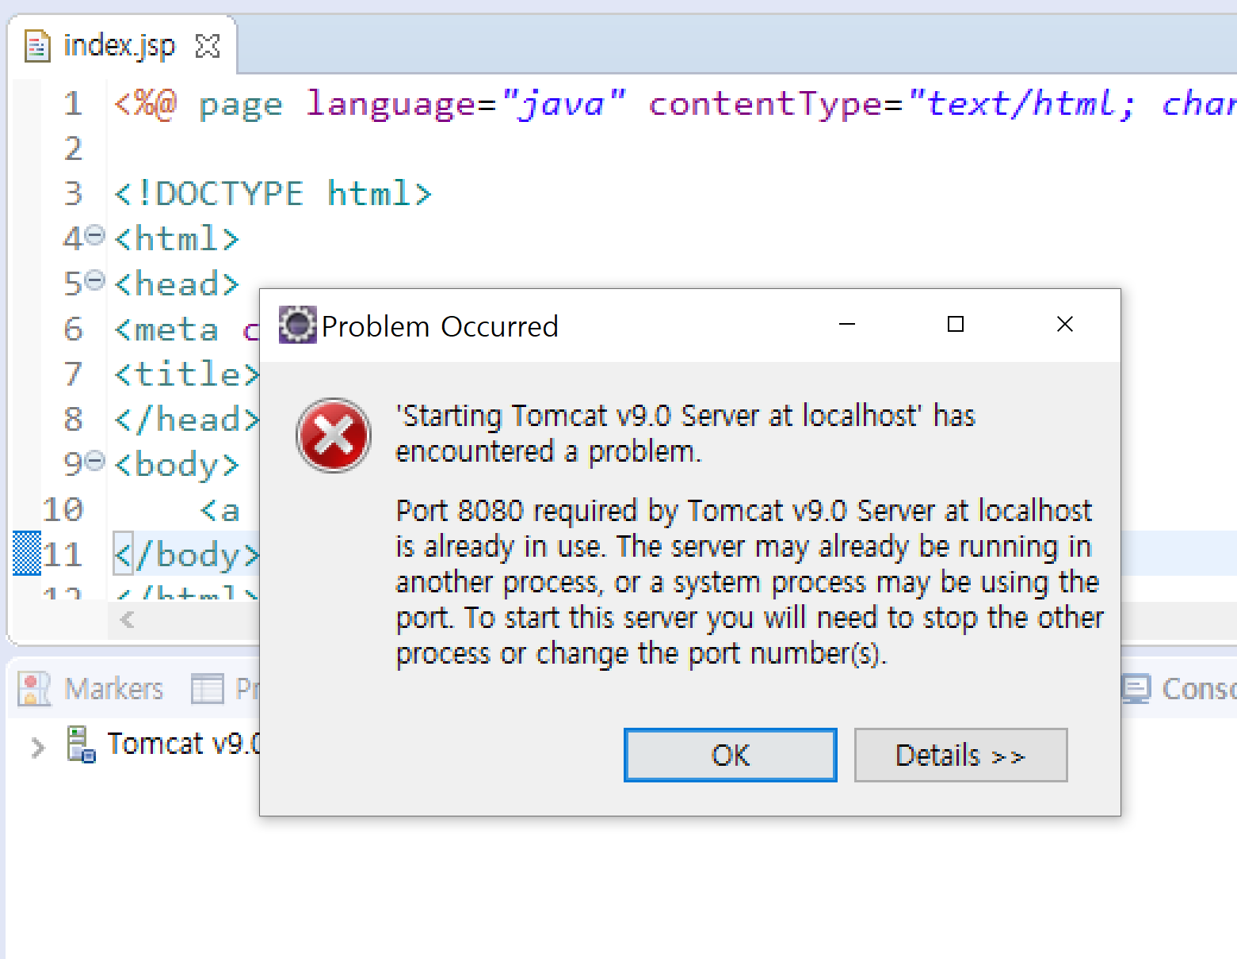Click the Problem Occurred title text
Viewport: 1237px width, 959px height.
[x=440, y=325]
